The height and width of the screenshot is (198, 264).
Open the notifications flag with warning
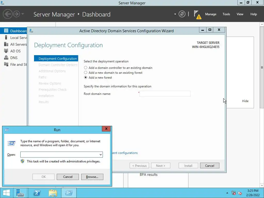pos(197,15)
